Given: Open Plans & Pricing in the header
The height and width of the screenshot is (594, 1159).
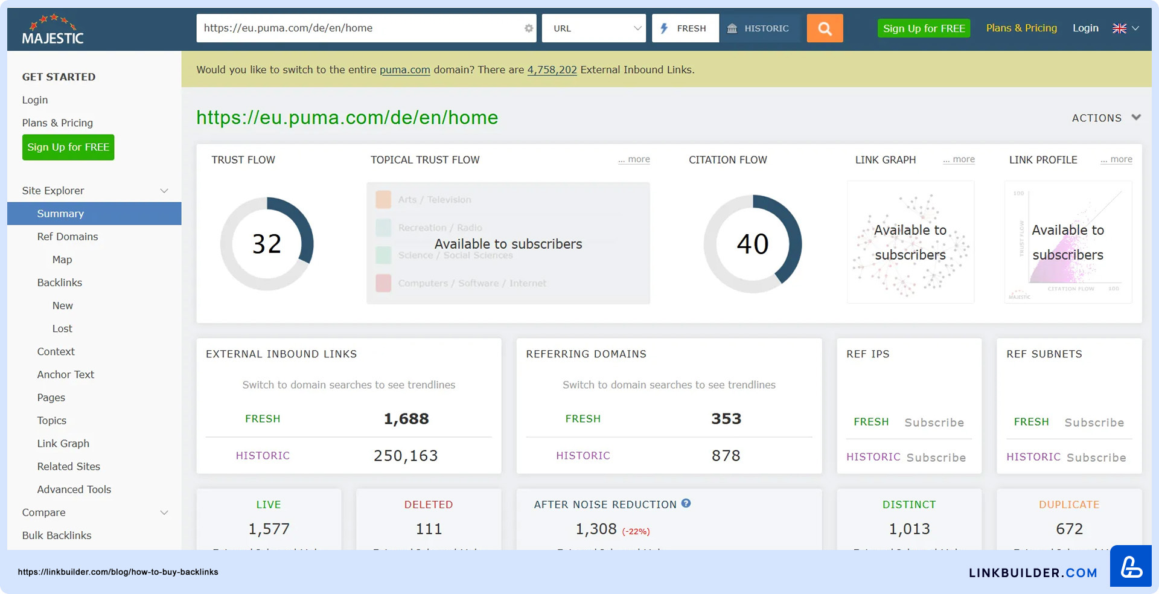Looking at the screenshot, I should click(1021, 28).
